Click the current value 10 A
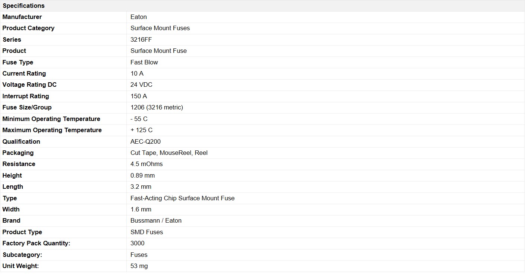Viewport: 525px width, 274px height. point(137,73)
